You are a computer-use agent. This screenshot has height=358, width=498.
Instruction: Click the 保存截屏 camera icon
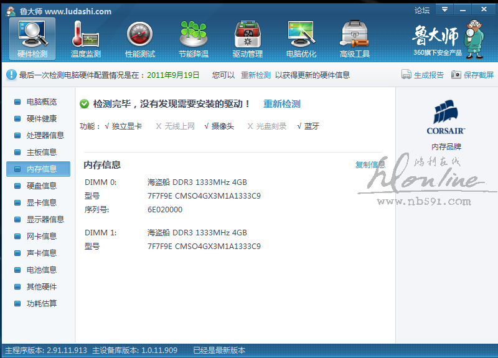pos(456,75)
